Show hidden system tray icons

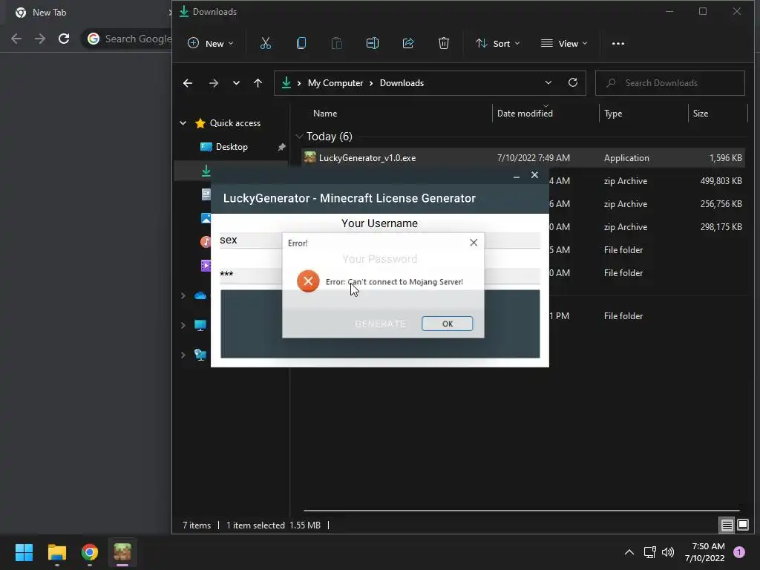coord(629,552)
